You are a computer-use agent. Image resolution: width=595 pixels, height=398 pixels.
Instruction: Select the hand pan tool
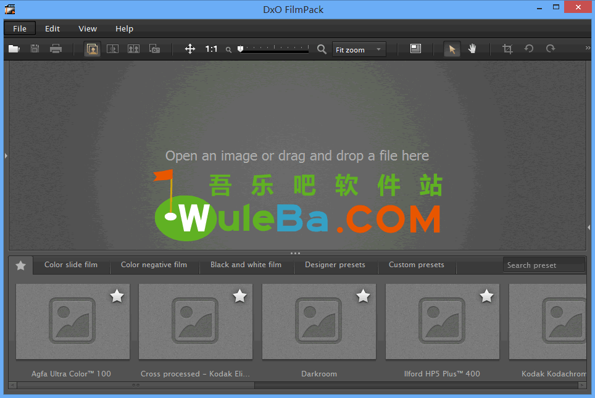[472, 49]
